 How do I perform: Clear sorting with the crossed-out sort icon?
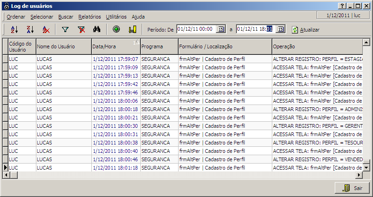pyautogui.click(x=46, y=29)
